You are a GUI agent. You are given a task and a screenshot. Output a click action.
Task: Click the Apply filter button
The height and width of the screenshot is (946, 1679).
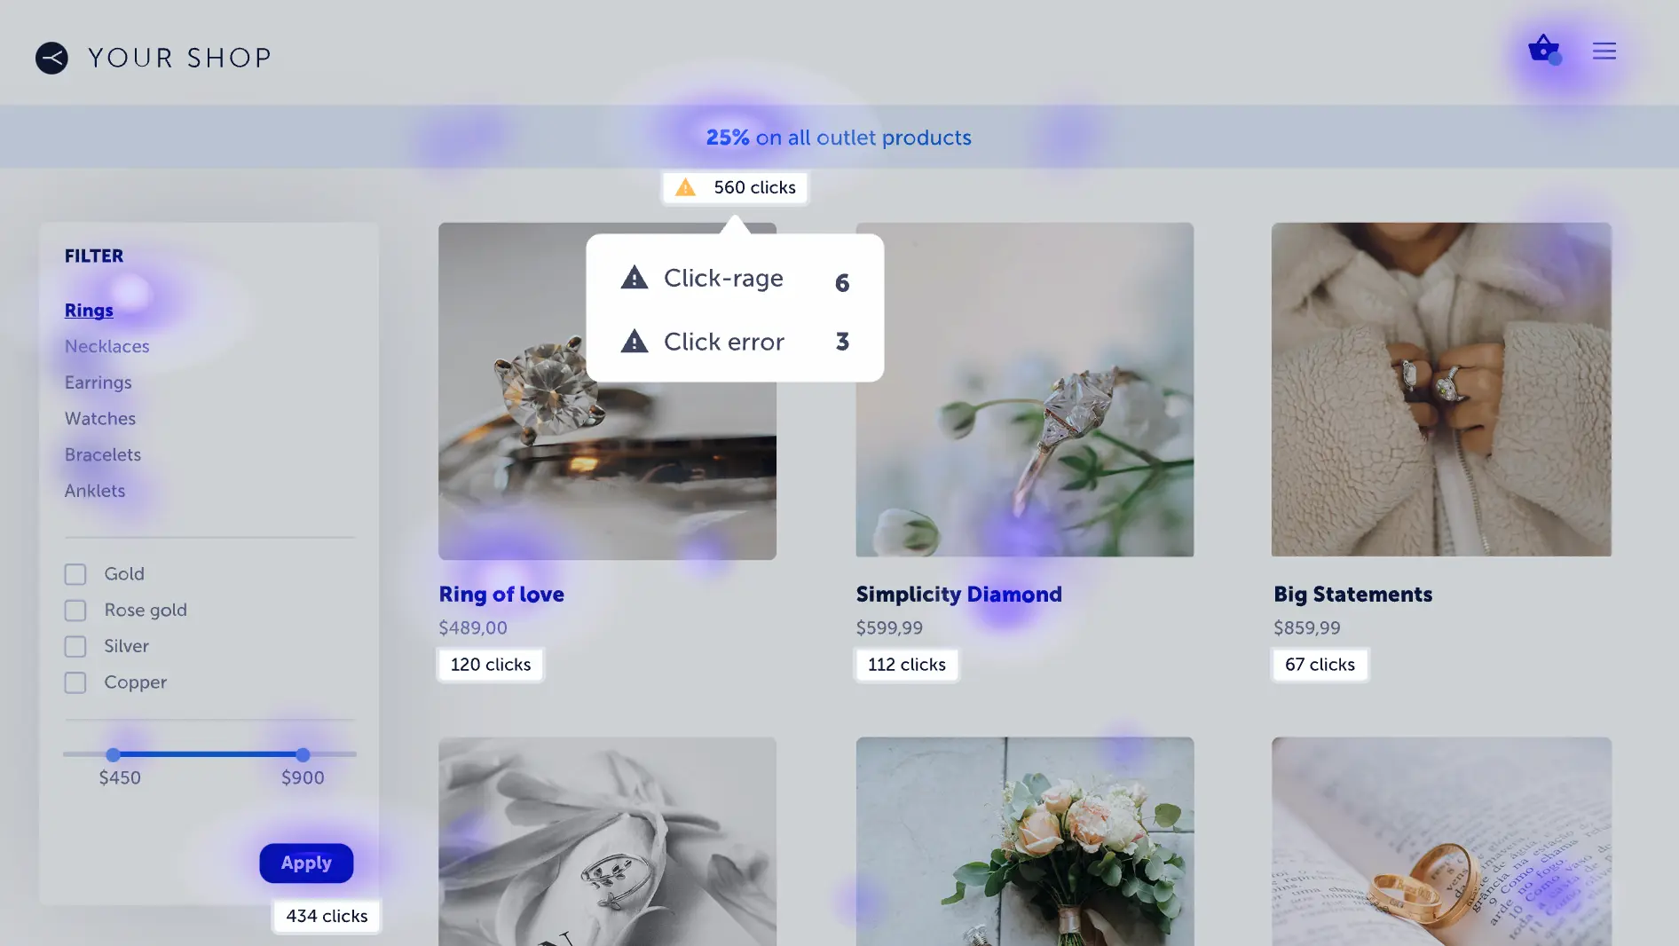[306, 863]
